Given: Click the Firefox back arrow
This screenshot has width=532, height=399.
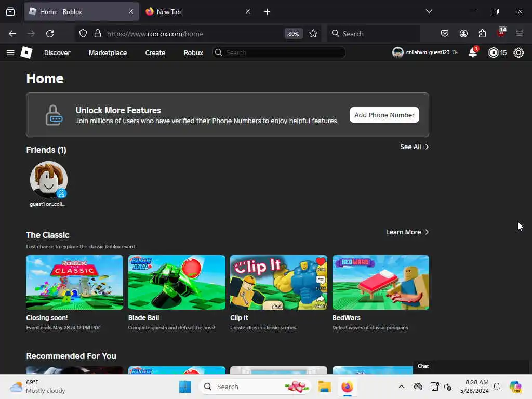Looking at the screenshot, I should point(12,34).
